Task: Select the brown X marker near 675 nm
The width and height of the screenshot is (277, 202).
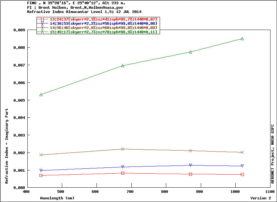Action: [x=123, y=149]
